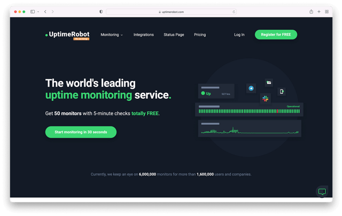Reload the page with the refresh icon

pyautogui.click(x=234, y=12)
